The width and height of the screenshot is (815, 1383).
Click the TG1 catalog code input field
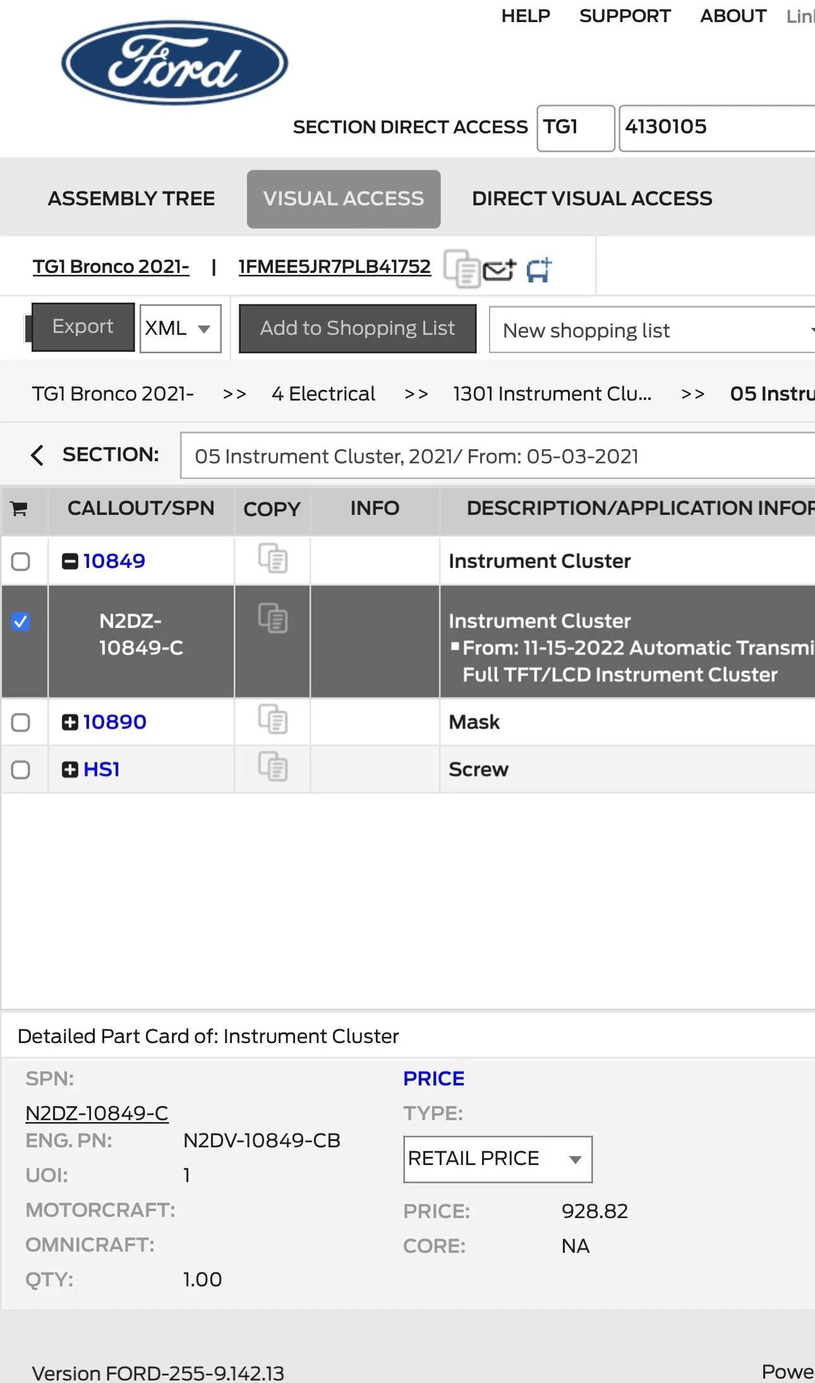pyautogui.click(x=576, y=128)
